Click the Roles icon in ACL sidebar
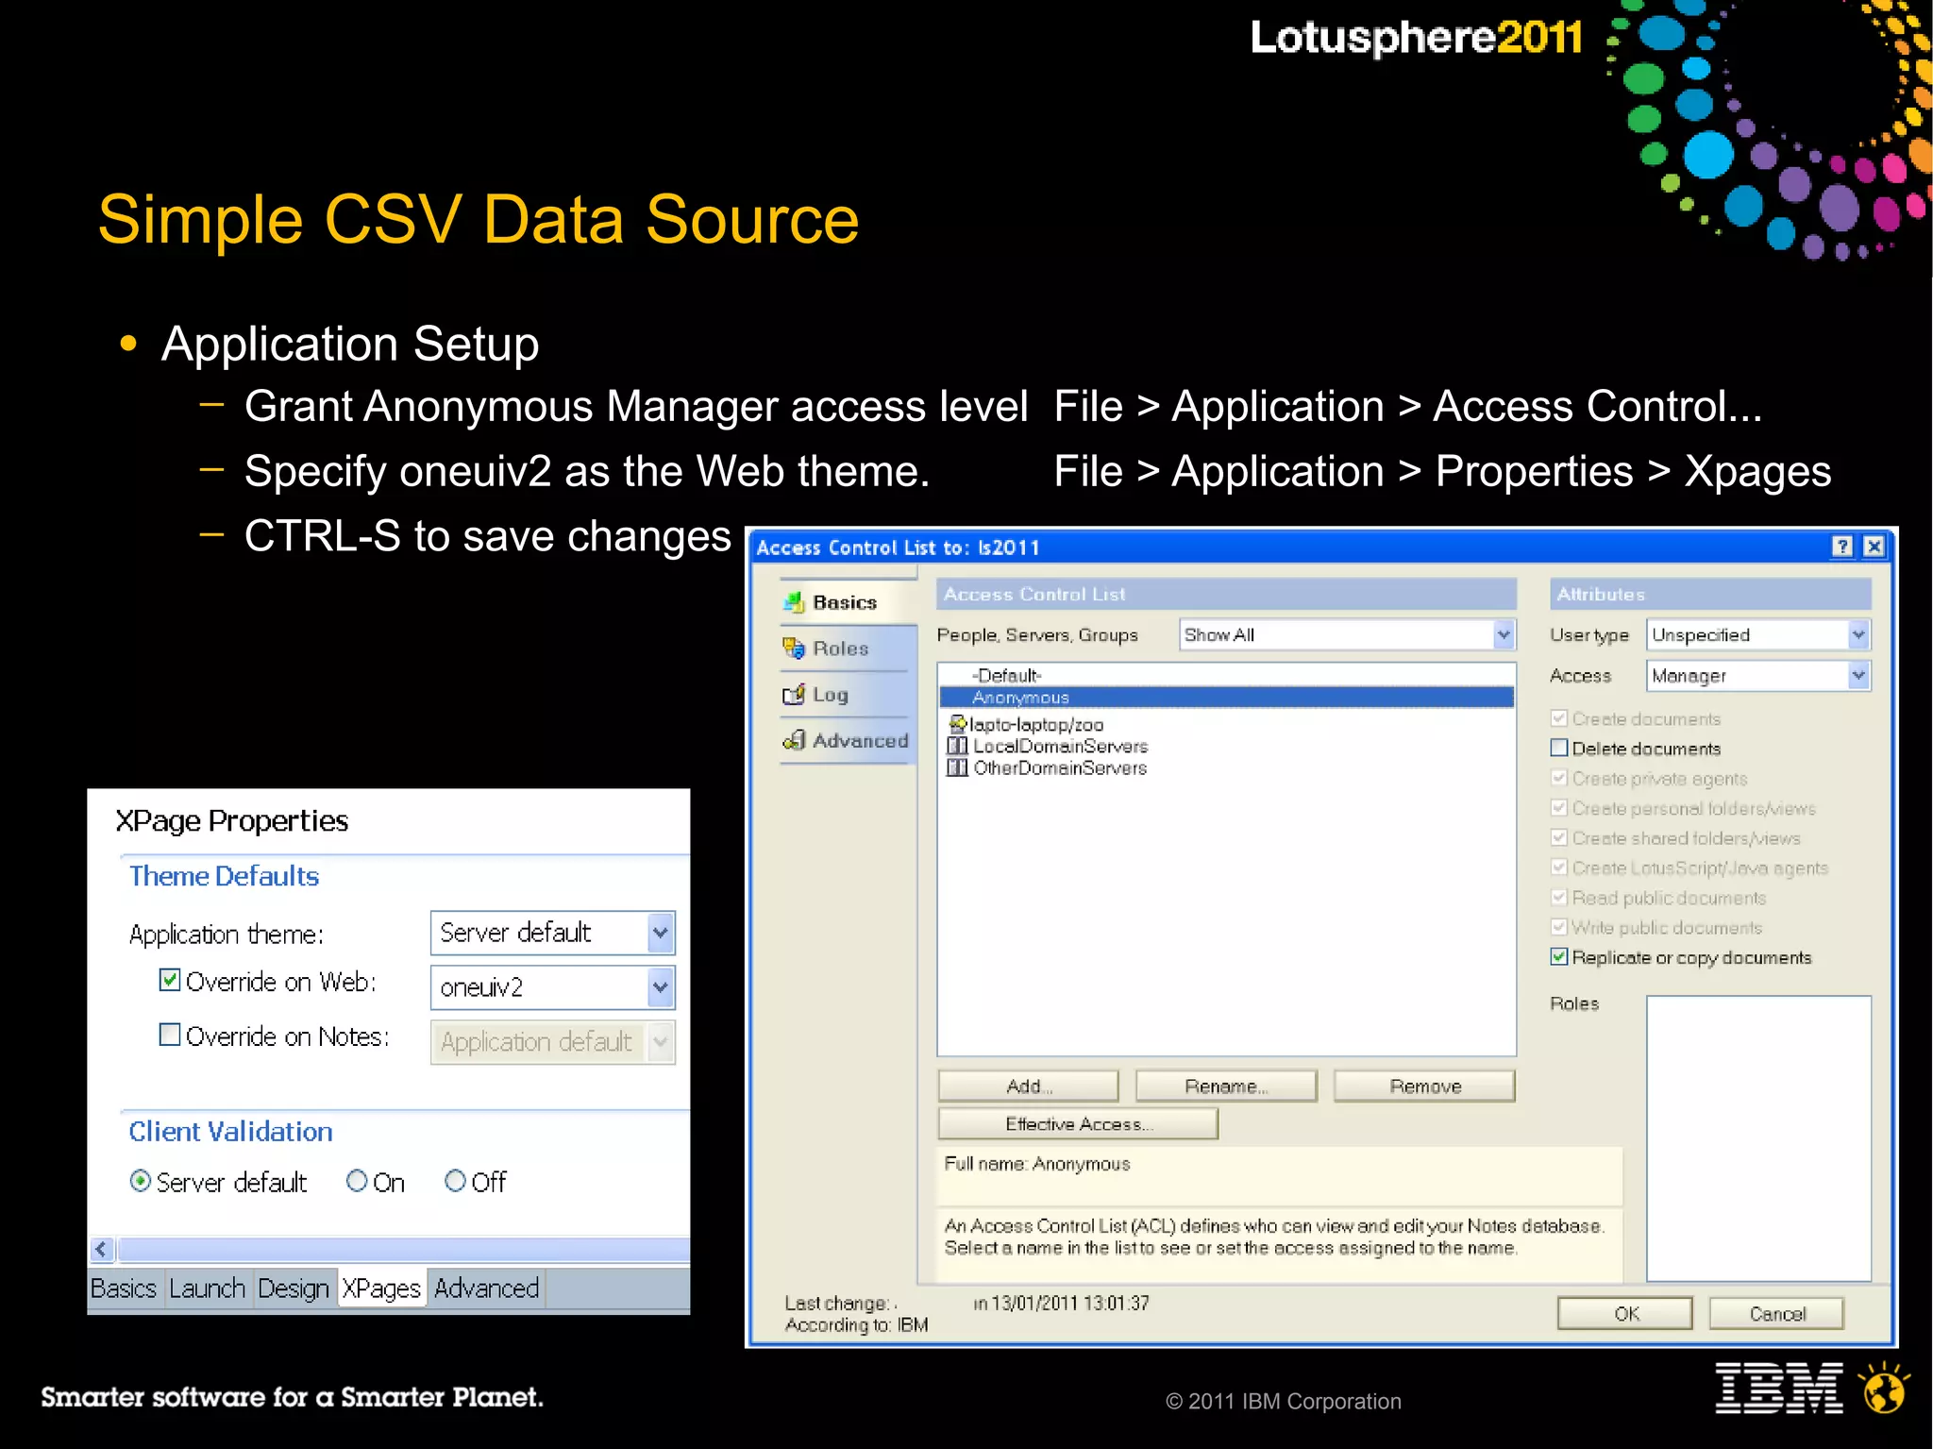 (x=794, y=649)
